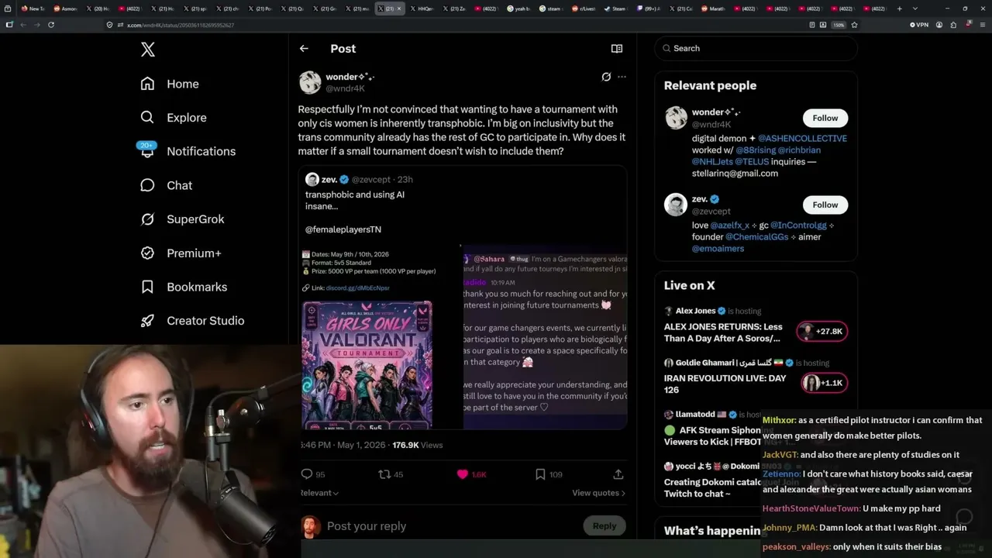This screenshot has height=558, width=992.
Task: Open the more options menu on wonder's post
Action: 622,77
